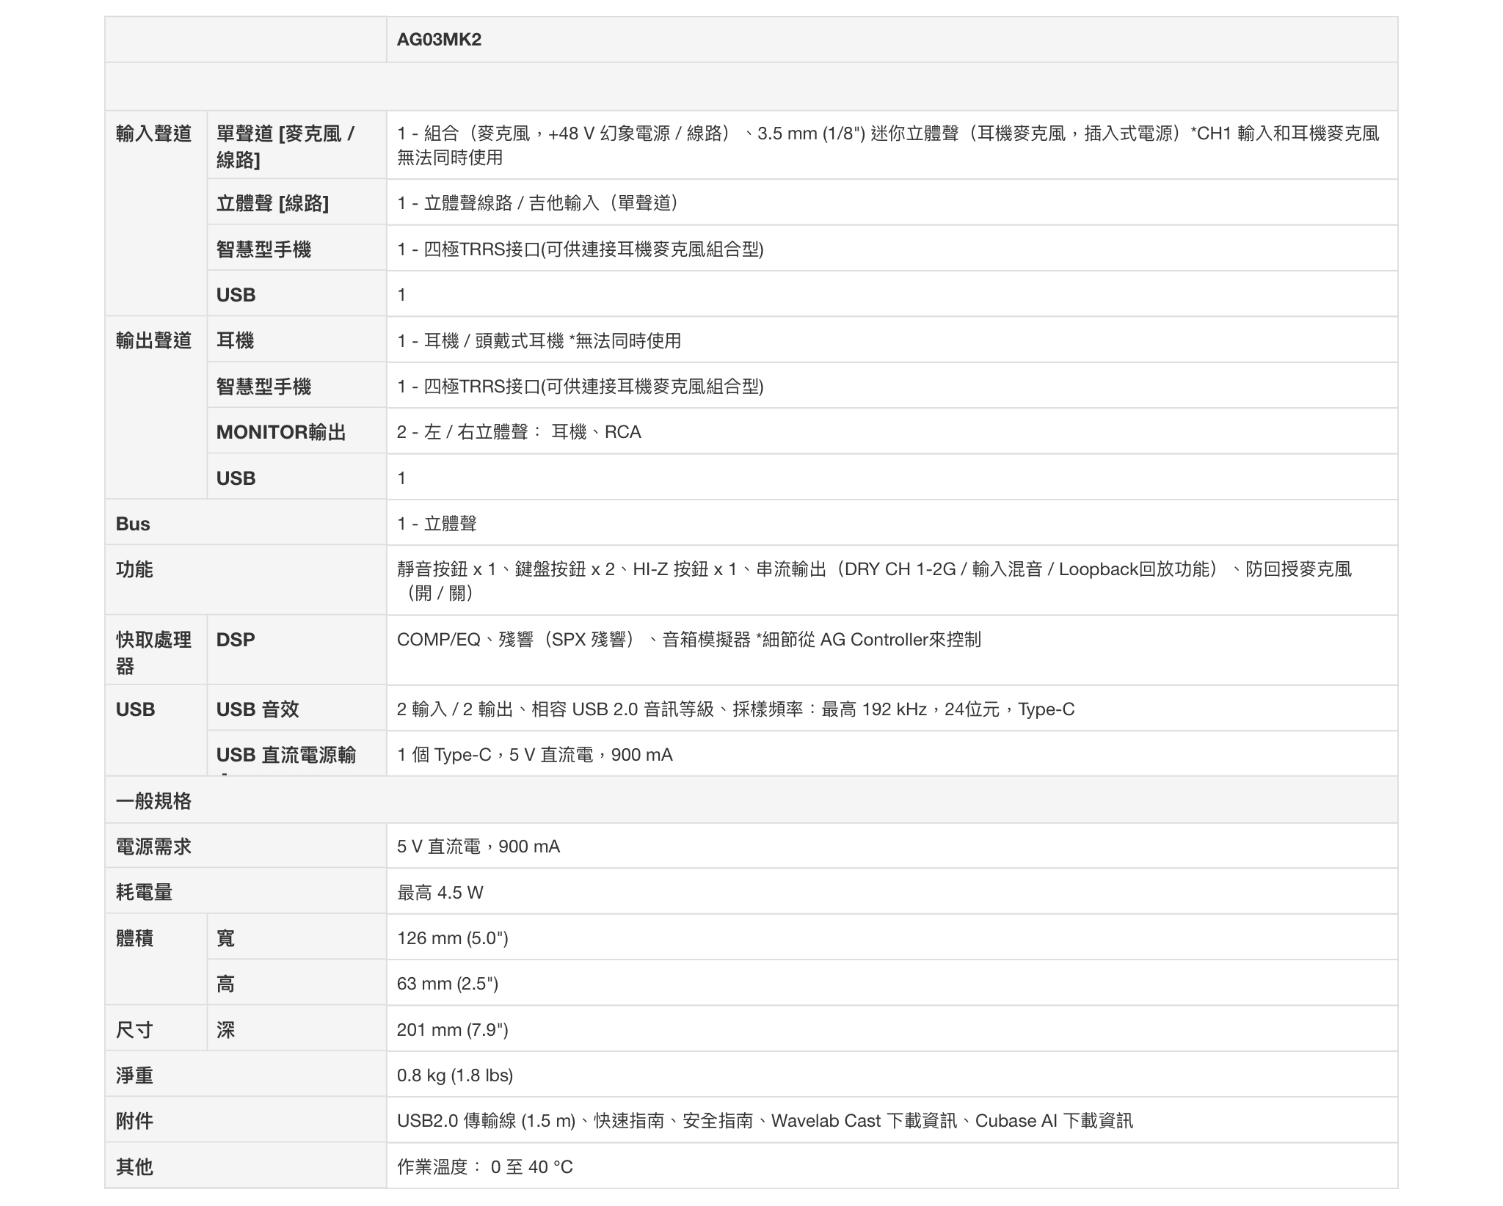The height and width of the screenshot is (1206, 1503).
Task: Click the Bus row header
Action: click(133, 524)
